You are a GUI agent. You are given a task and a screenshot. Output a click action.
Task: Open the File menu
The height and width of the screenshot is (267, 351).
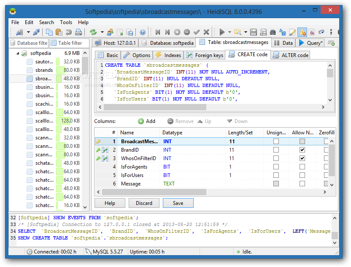[15, 22]
